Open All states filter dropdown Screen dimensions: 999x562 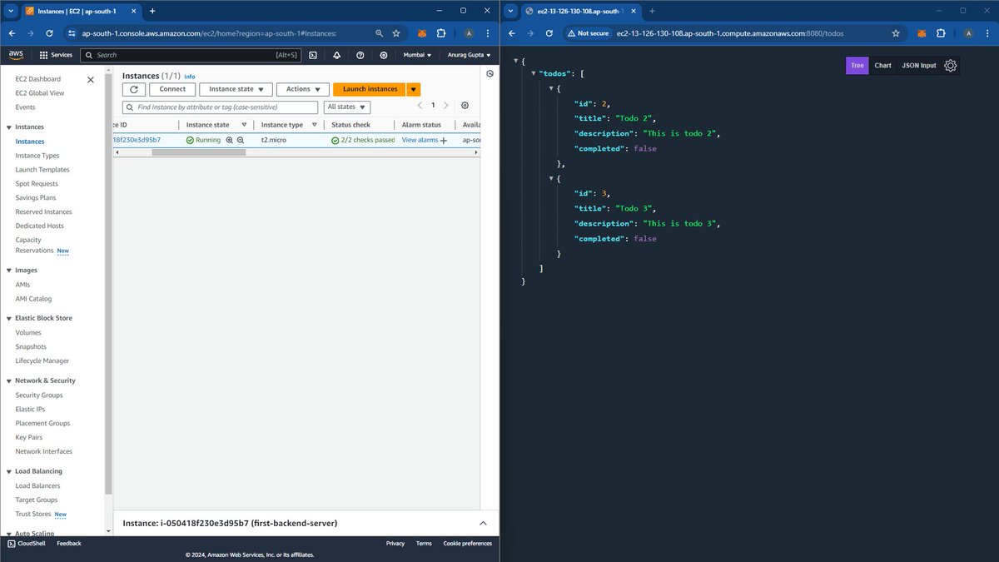pyautogui.click(x=347, y=107)
